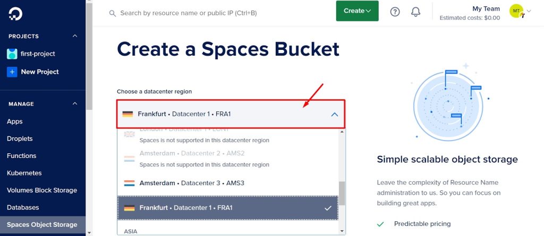Click the first-project icon
This screenshot has height=236, width=544.
[12, 54]
